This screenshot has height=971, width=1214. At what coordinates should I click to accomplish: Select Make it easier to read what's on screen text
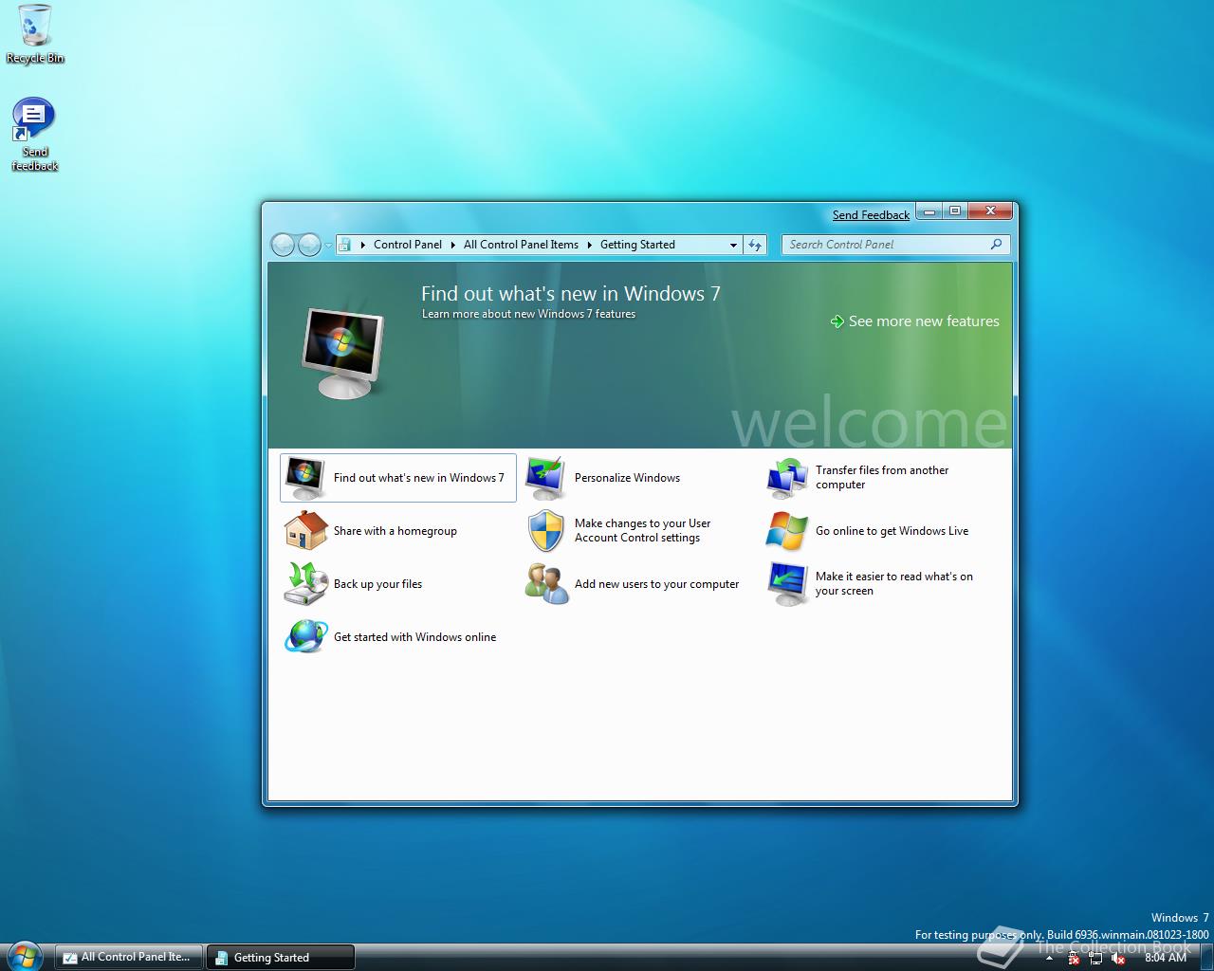click(894, 583)
